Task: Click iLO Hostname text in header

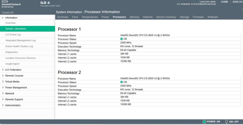Action: pos(196,4)
